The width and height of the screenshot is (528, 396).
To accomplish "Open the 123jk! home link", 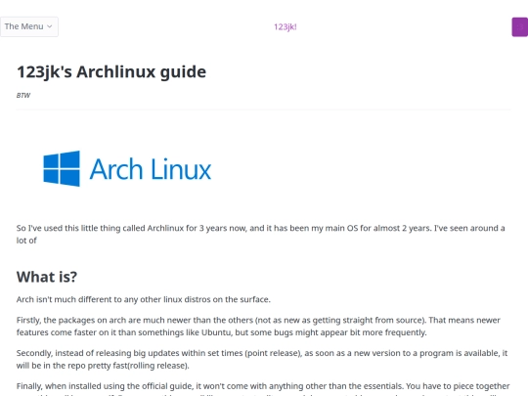I will (285, 27).
